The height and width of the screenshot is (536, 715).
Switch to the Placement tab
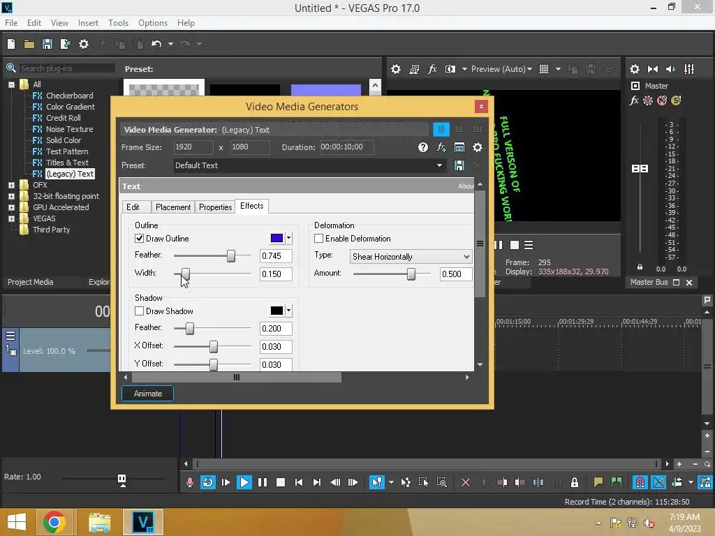pos(173,207)
